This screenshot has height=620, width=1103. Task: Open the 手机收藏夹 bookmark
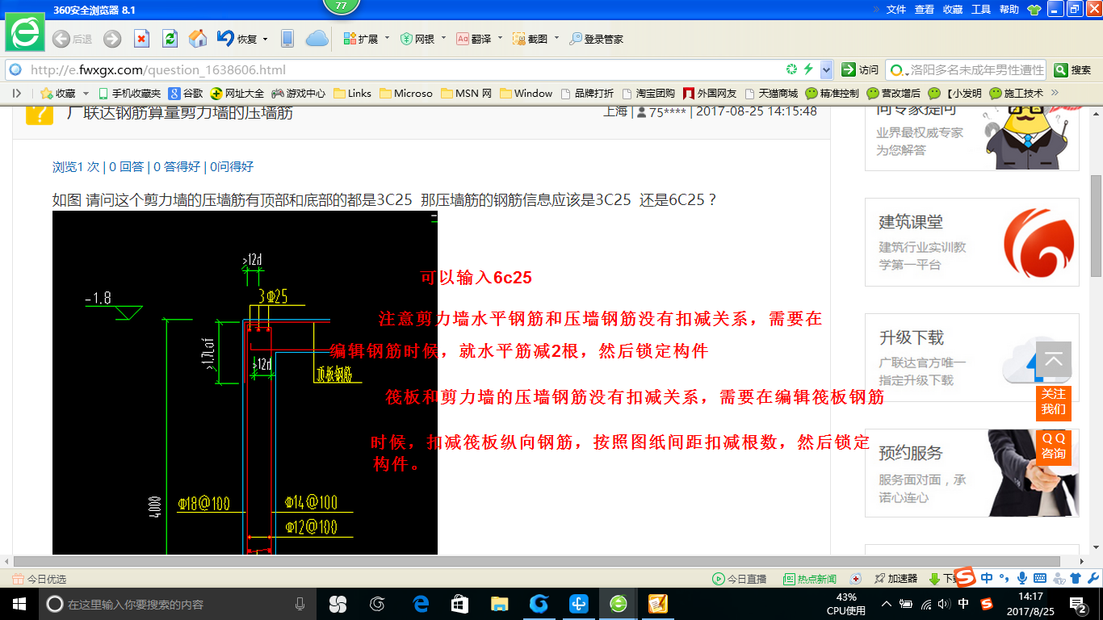click(128, 94)
